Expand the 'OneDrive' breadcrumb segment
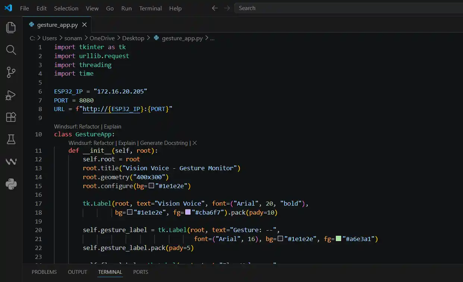Viewport: 463px width, 282px height. point(102,38)
